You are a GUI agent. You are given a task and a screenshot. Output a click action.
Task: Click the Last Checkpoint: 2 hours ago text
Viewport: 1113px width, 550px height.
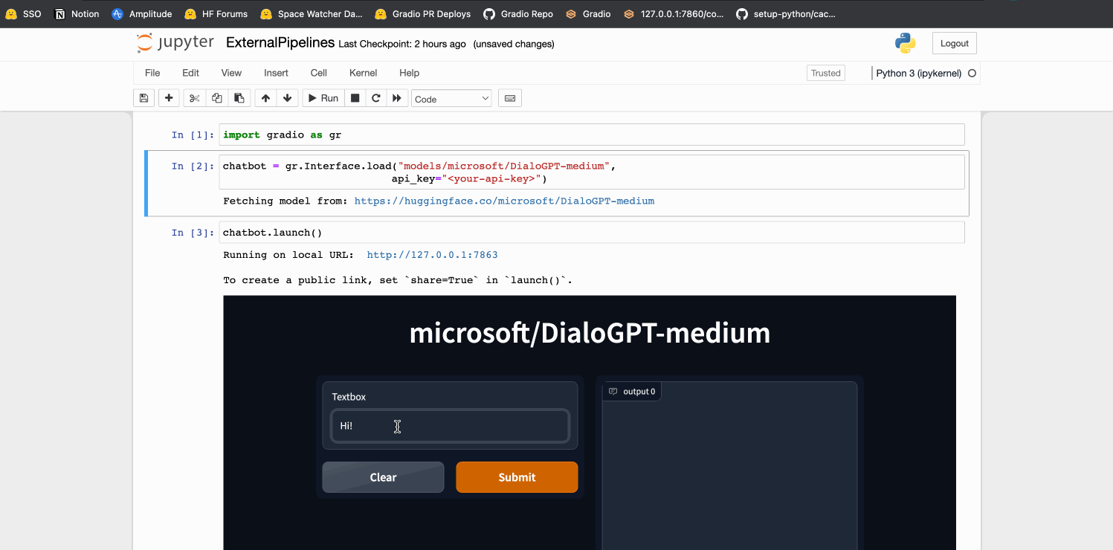402,44
